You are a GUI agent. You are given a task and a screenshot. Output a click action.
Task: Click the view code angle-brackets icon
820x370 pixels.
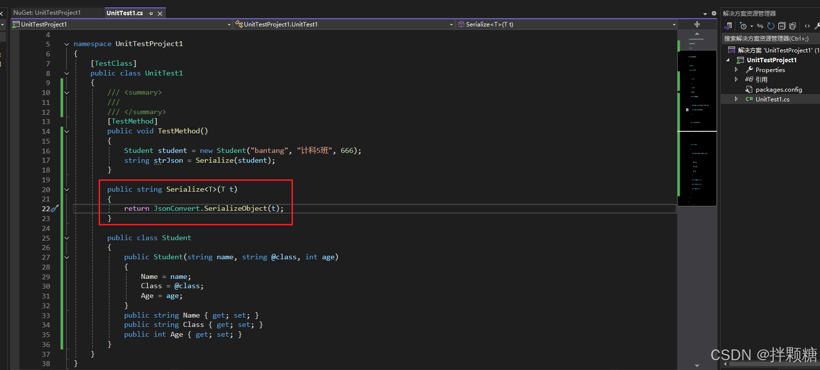pyautogui.click(x=807, y=26)
